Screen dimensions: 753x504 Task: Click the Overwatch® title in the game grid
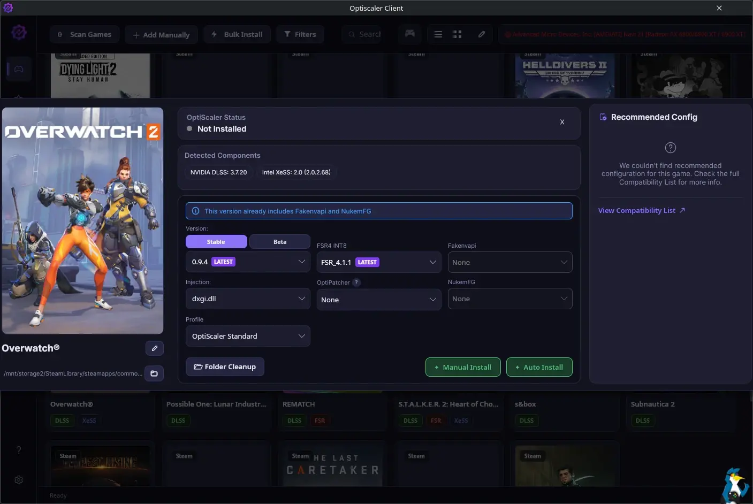(x=72, y=404)
